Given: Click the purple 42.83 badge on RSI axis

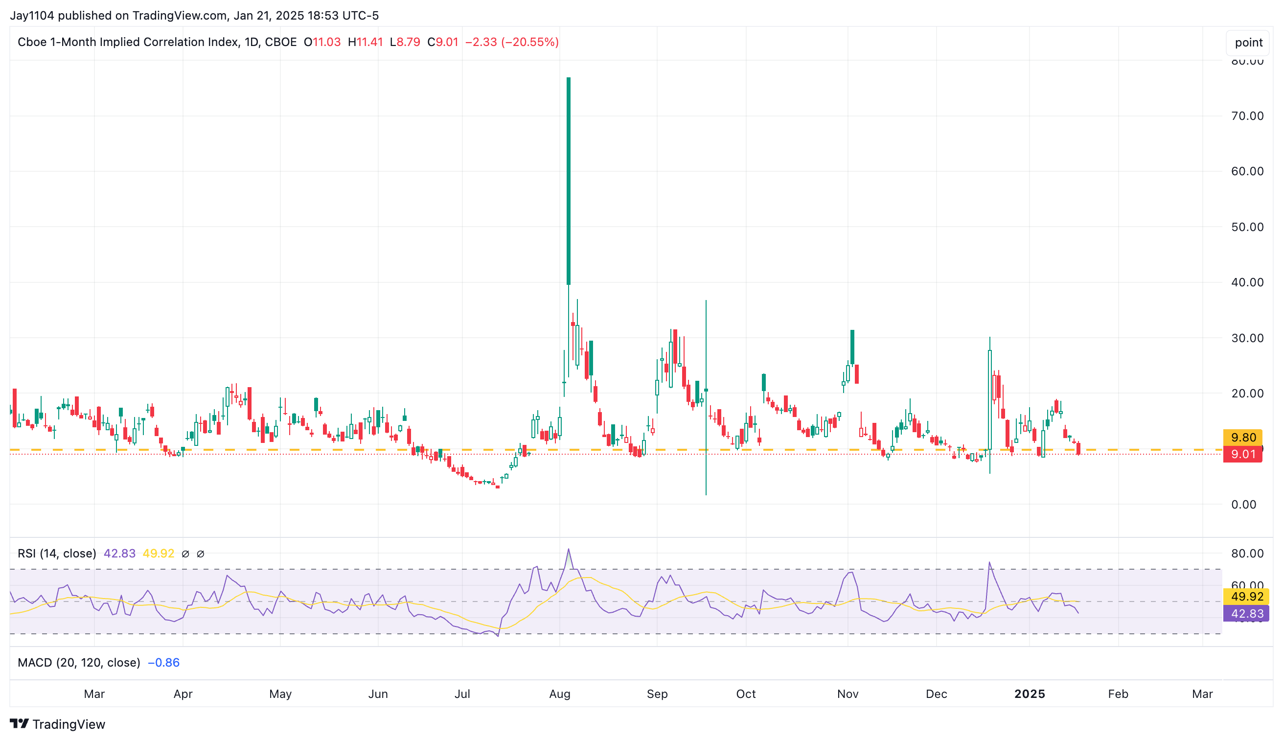Looking at the screenshot, I should tap(1246, 613).
